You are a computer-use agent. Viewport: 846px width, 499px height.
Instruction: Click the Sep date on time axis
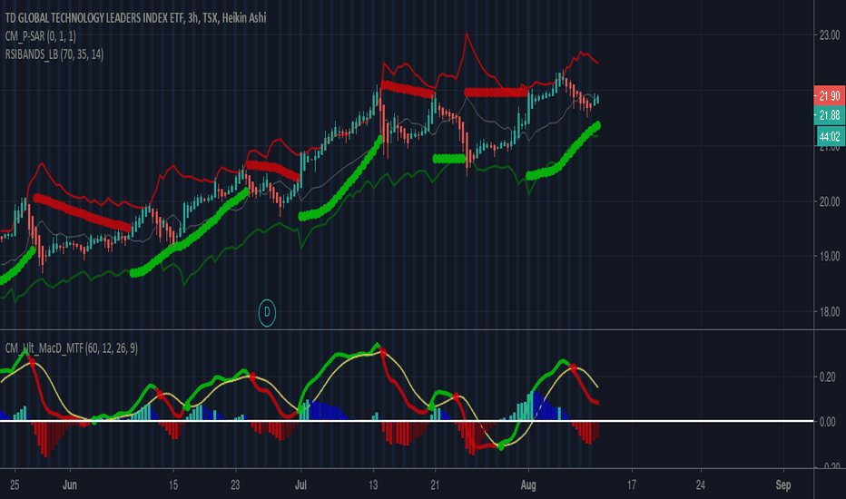782,485
